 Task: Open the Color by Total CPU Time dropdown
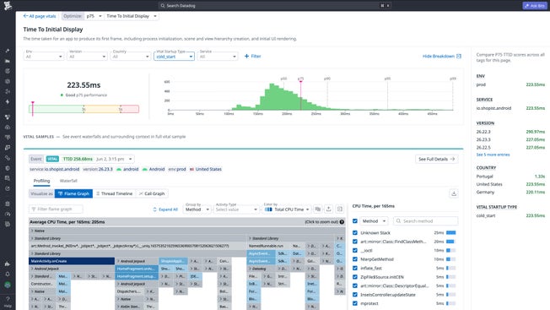click(287, 209)
